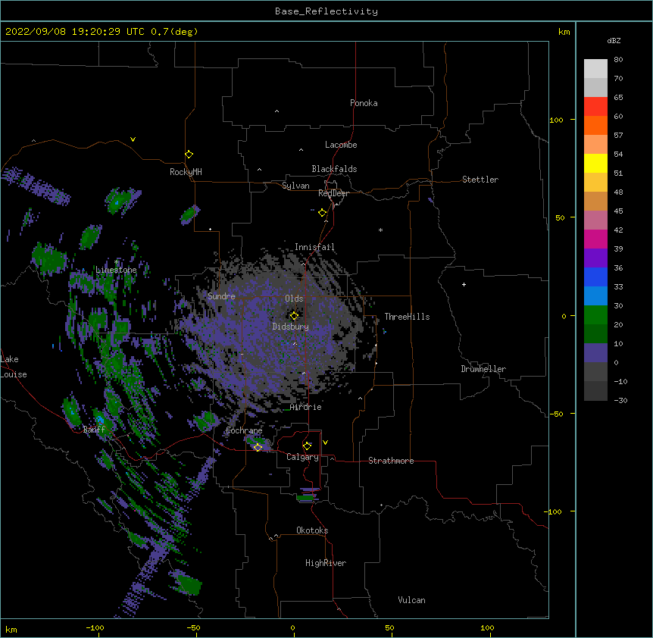Click the Okotoks label
This screenshot has height=638, width=653.
tap(312, 530)
